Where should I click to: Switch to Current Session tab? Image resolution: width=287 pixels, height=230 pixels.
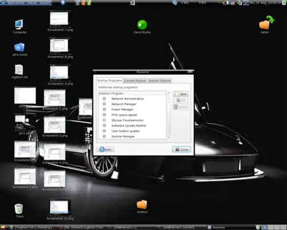tap(135, 80)
